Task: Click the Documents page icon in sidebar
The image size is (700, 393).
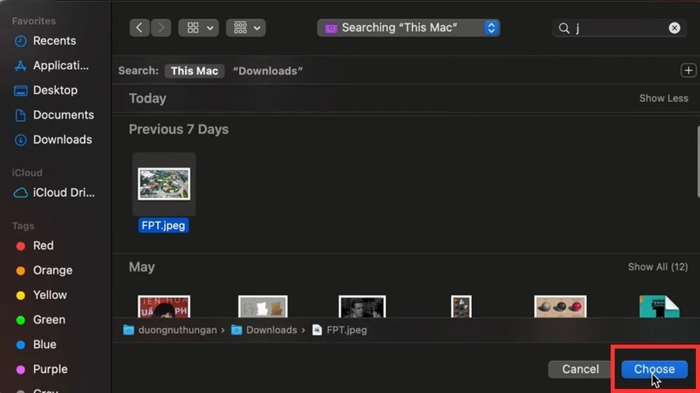Action: point(20,115)
